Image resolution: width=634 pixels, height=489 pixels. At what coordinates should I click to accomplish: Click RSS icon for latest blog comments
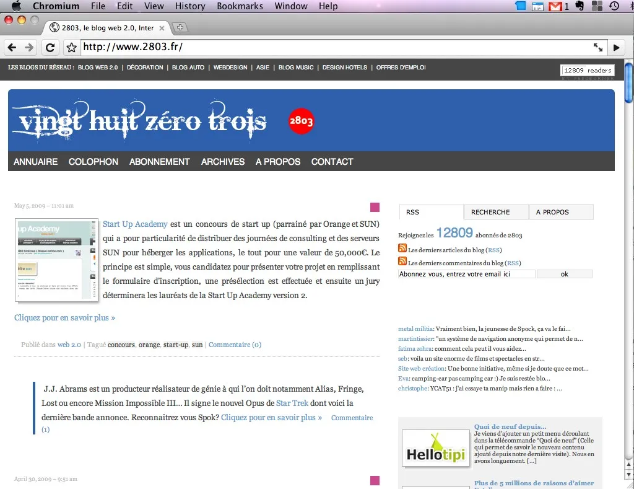[402, 261]
